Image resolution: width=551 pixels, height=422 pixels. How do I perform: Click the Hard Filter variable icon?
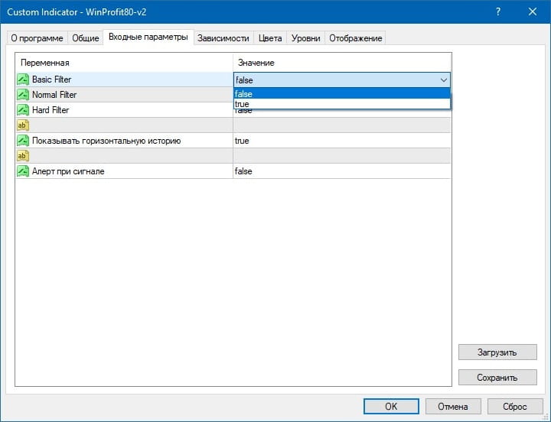click(23, 110)
